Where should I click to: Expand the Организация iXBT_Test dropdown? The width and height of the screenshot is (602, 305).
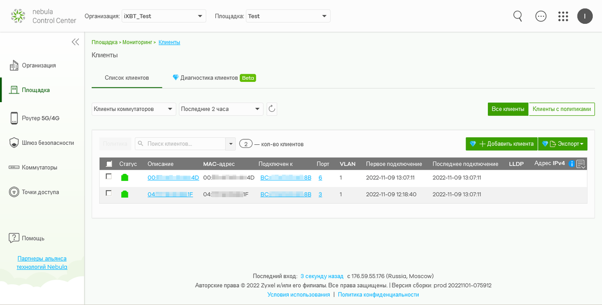pyautogui.click(x=164, y=16)
